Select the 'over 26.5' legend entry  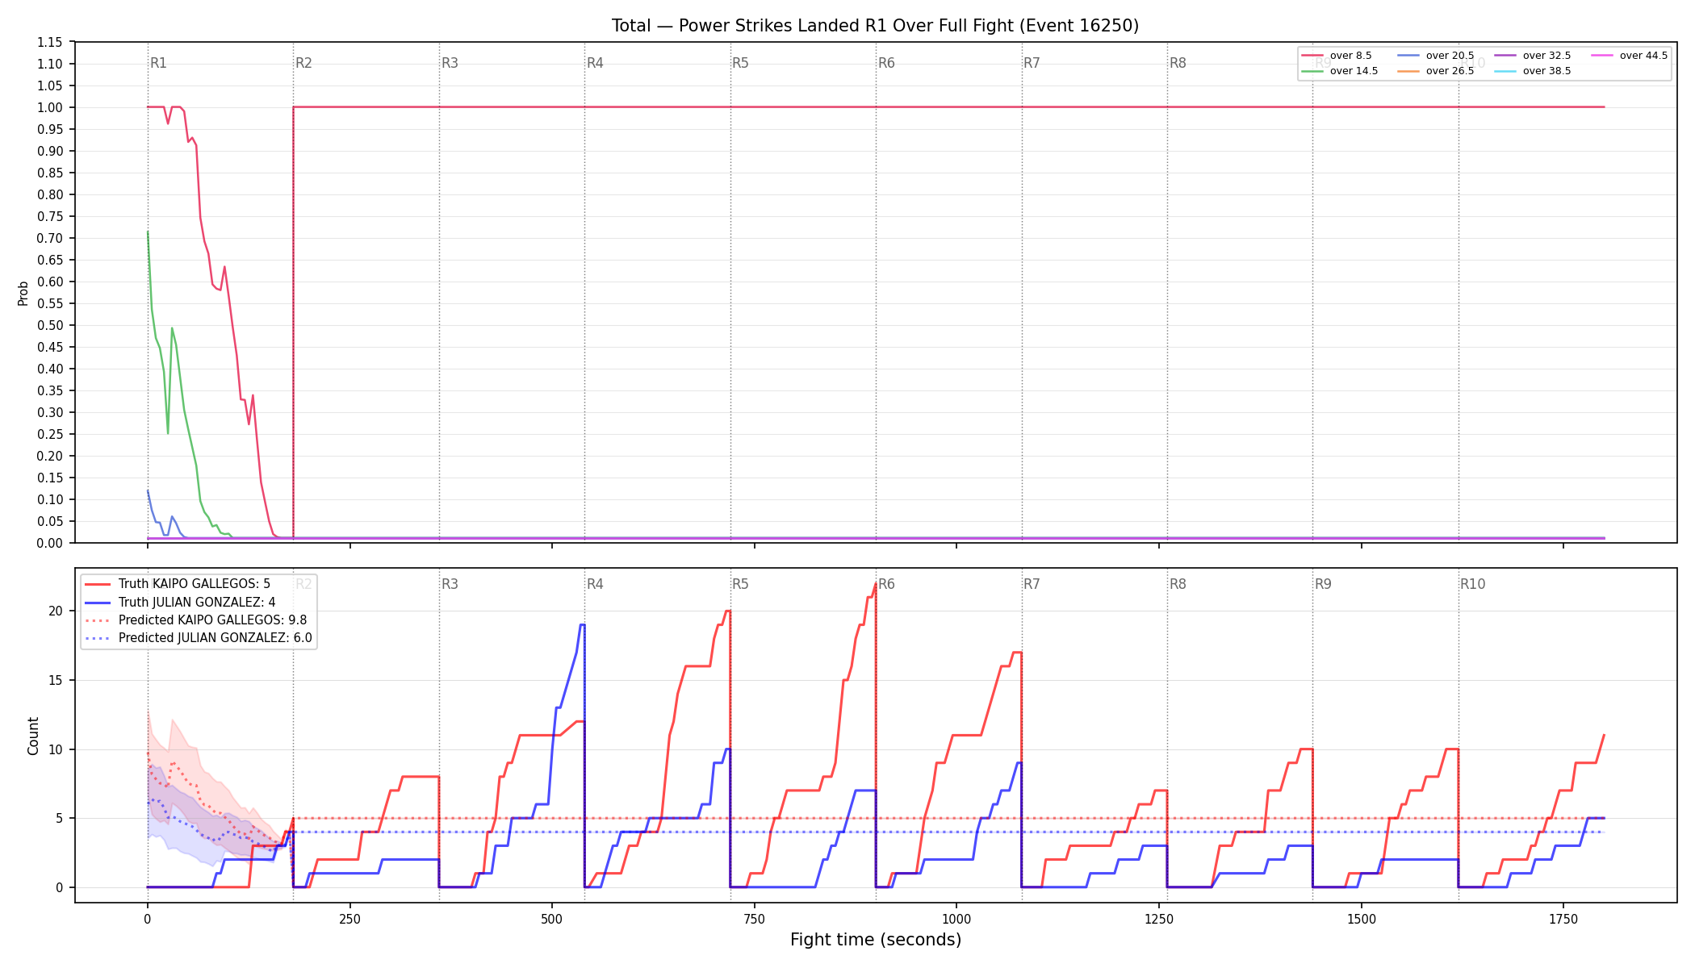click(x=1436, y=71)
